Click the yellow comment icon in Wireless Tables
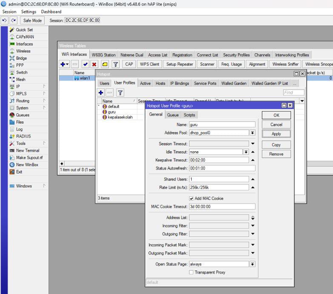The width and height of the screenshot is (333, 294). [105, 64]
